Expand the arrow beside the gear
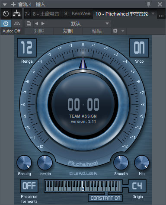 point(123,31)
